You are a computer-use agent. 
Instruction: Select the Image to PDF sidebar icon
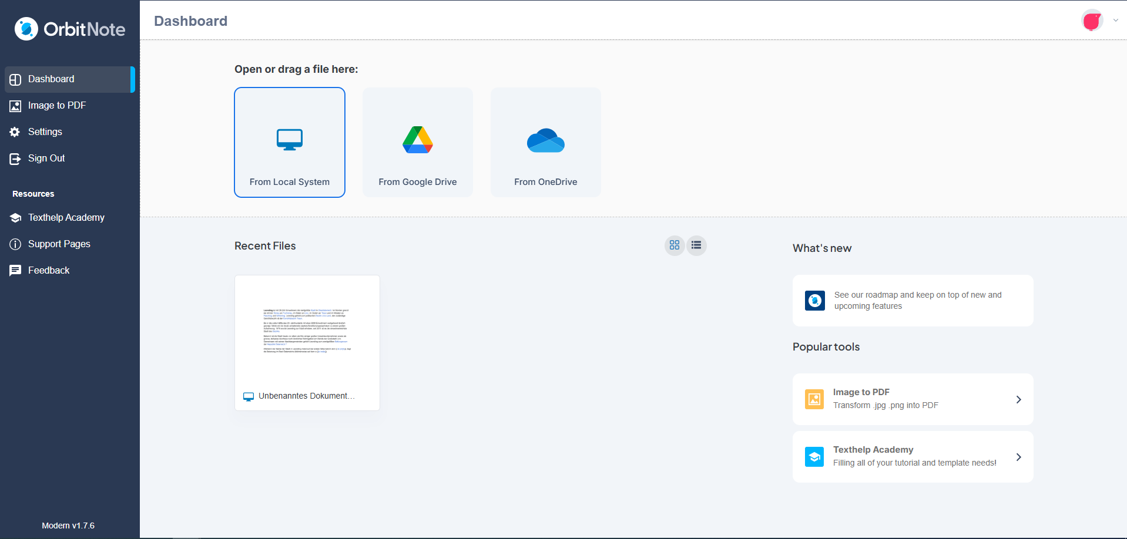pos(15,106)
